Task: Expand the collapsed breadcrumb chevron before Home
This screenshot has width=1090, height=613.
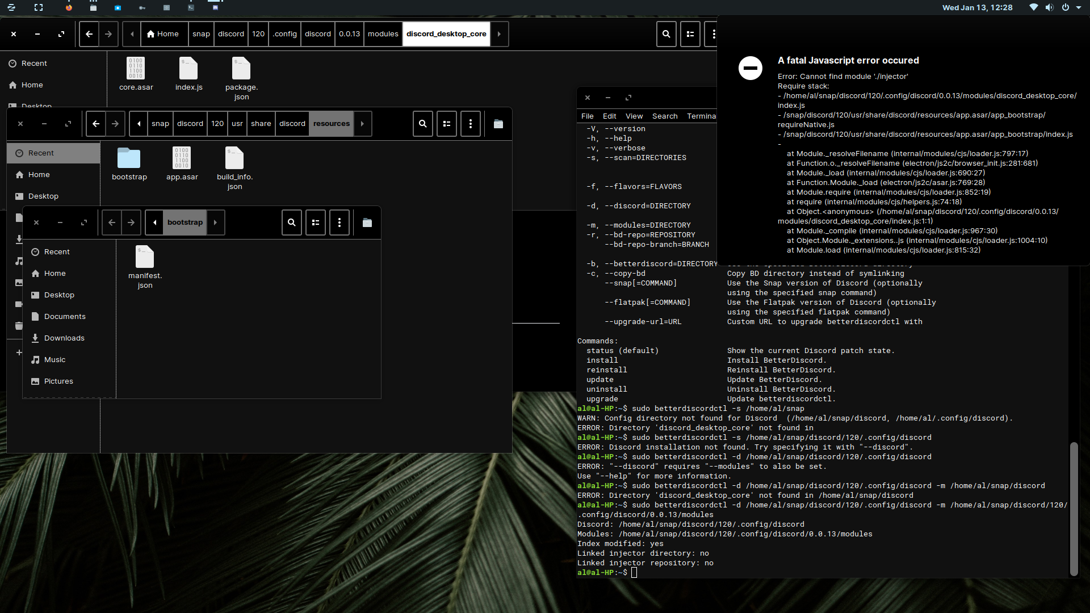Action: [131, 34]
